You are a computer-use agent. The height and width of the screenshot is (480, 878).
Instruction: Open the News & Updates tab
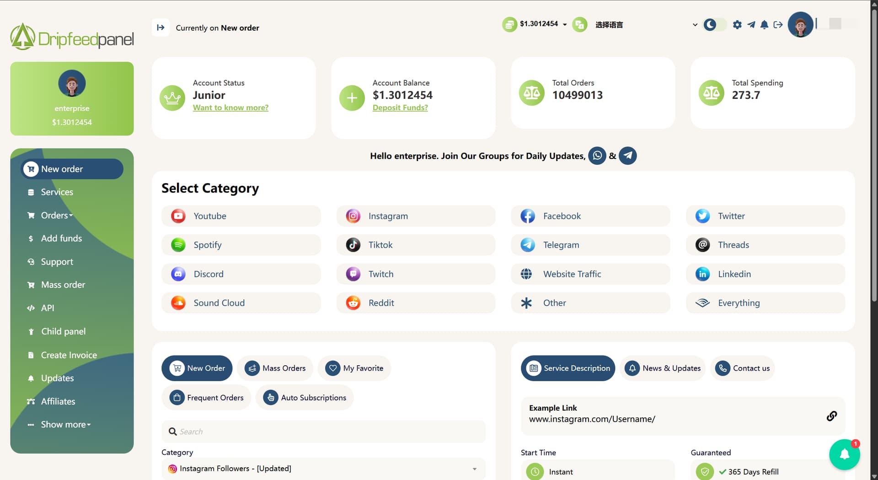[663, 368]
